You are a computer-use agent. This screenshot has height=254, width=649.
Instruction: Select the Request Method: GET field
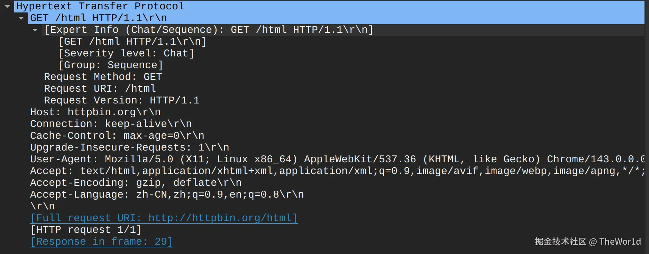[103, 77]
